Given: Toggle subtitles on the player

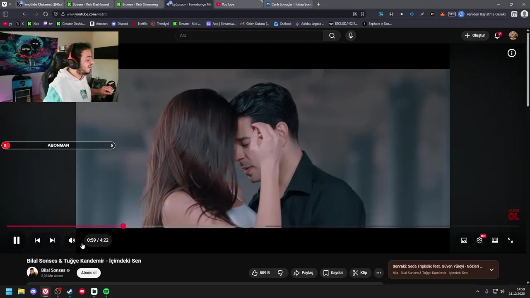Looking at the screenshot, I should (464, 240).
